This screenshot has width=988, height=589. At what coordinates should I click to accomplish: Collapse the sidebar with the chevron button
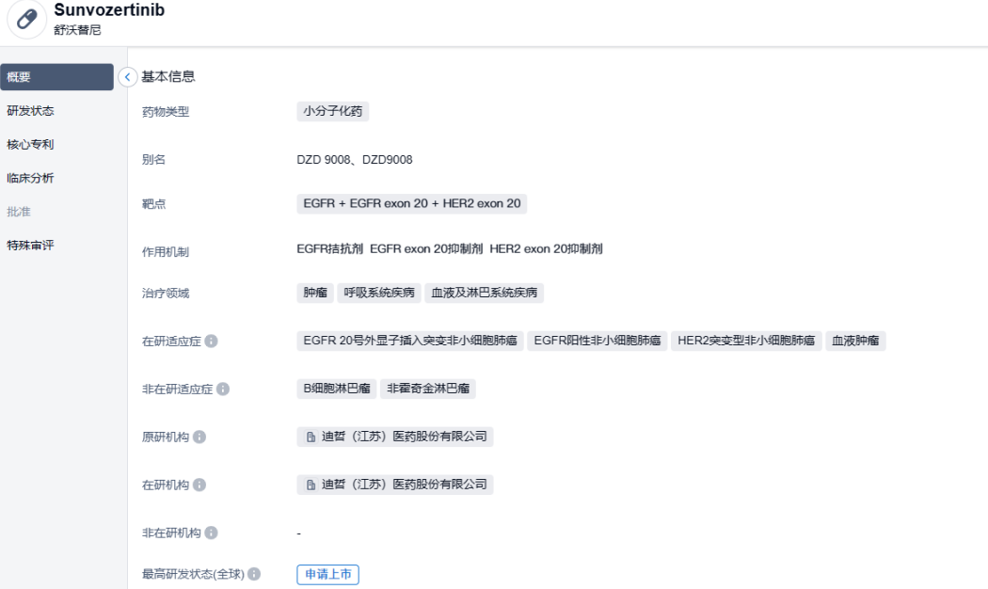tap(128, 77)
